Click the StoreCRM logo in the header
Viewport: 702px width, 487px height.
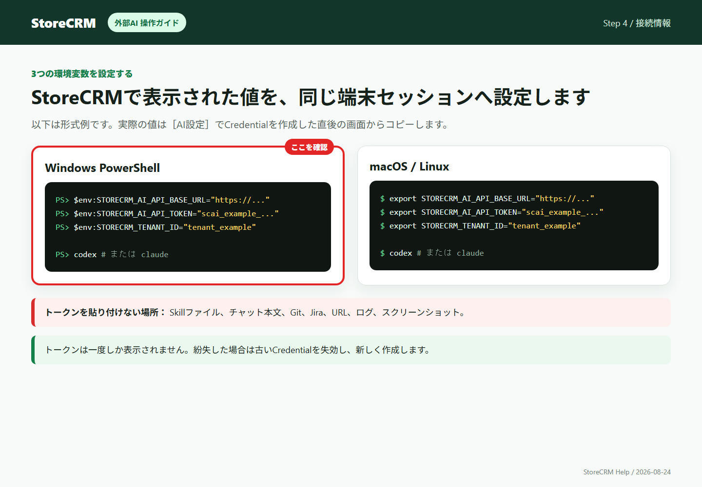(63, 23)
